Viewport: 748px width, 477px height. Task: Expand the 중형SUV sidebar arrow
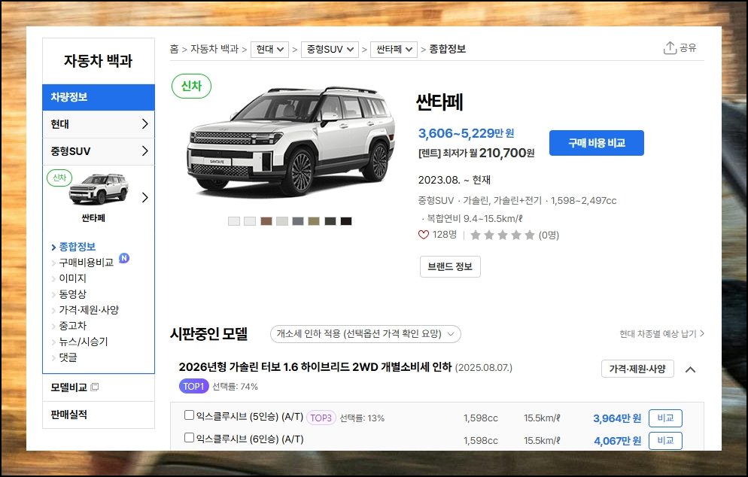click(145, 151)
